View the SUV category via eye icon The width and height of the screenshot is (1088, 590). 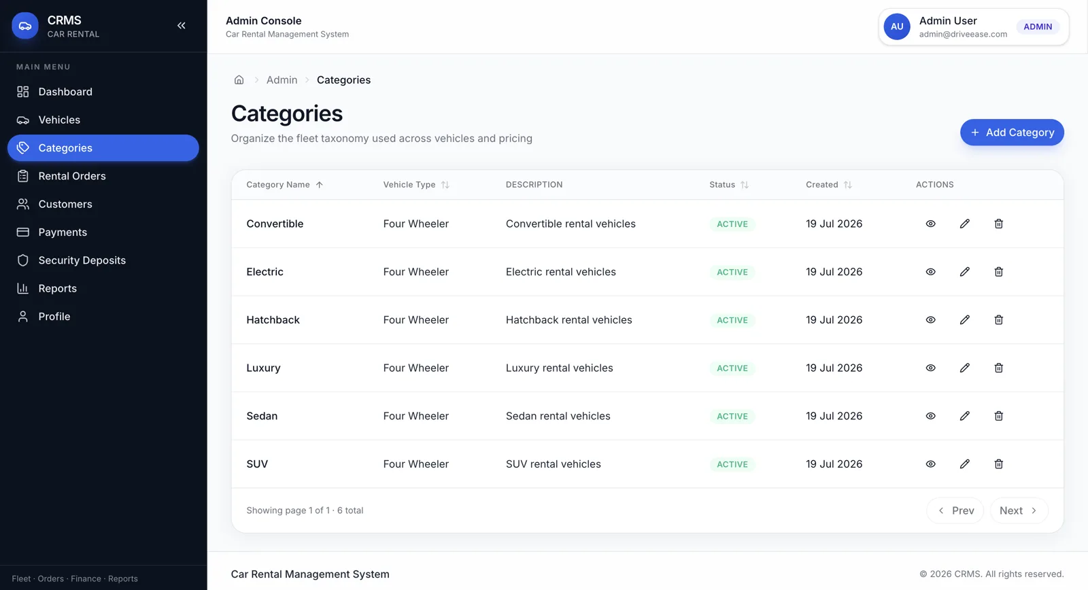(930, 464)
